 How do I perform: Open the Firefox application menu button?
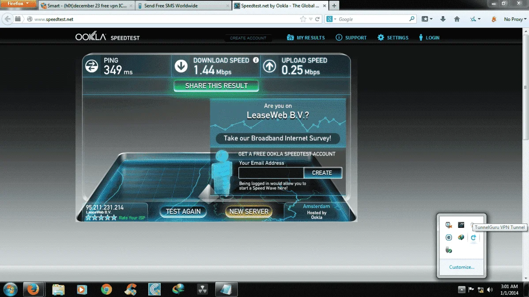(x=18, y=4)
